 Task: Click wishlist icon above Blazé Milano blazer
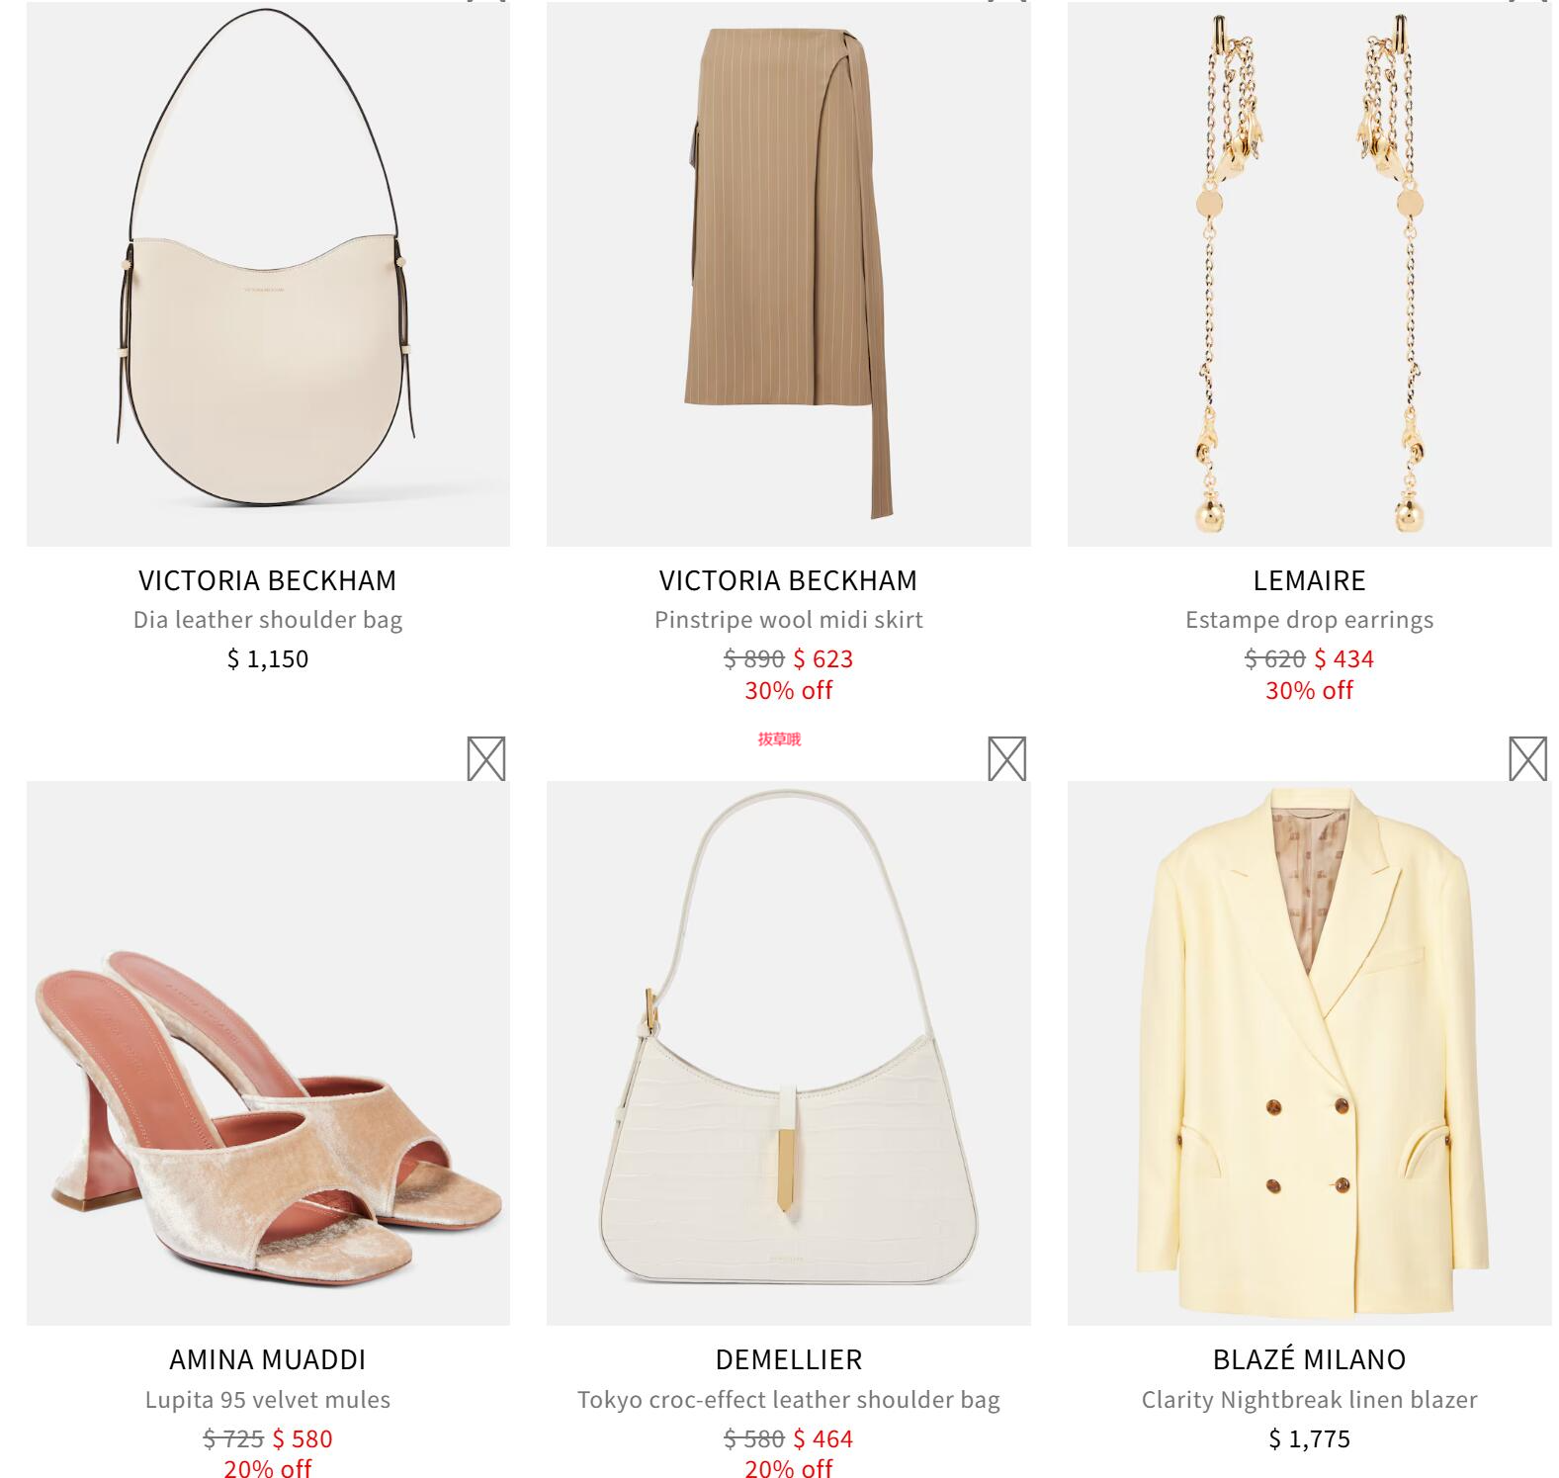(1527, 758)
